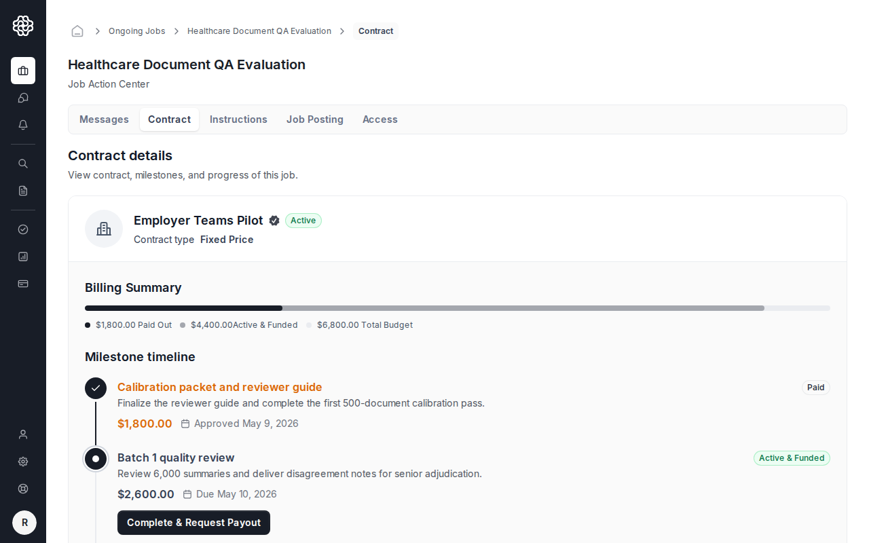Open Calibration packet and reviewer guide milestone
869x543 pixels.
(220, 387)
